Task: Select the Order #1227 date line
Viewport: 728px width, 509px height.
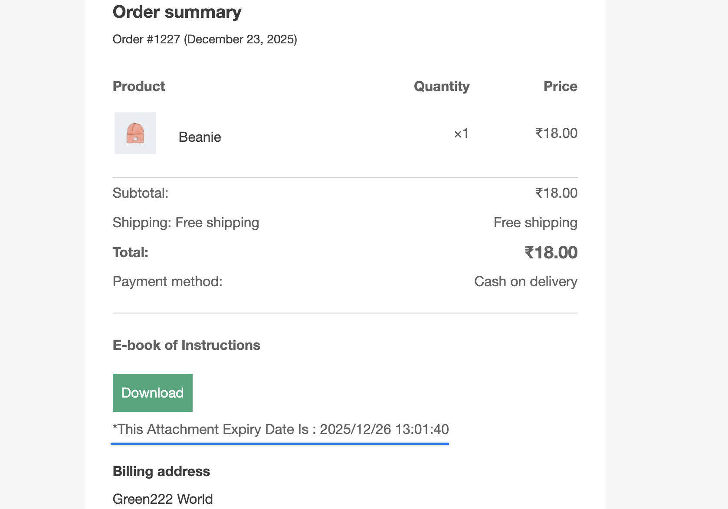Action: 205,39
